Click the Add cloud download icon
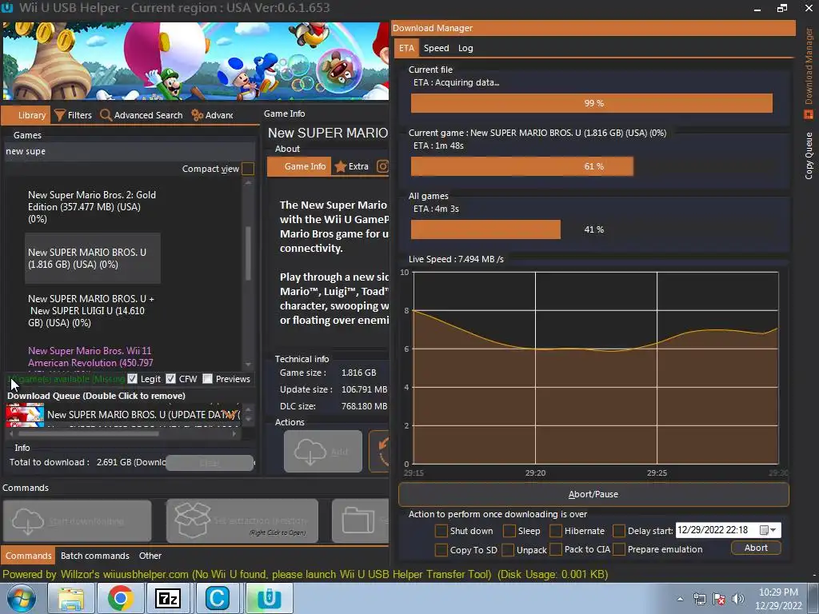Image resolution: width=819 pixels, height=614 pixels. pos(310,452)
